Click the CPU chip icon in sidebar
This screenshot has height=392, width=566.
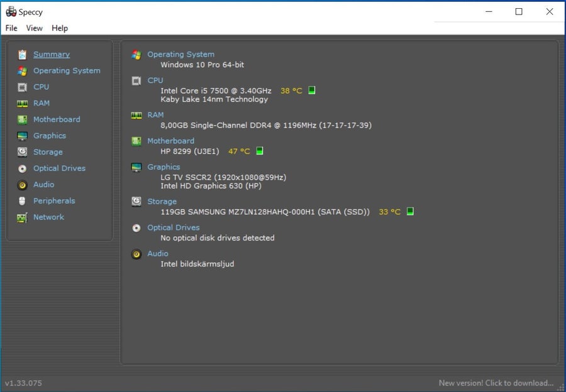(23, 87)
